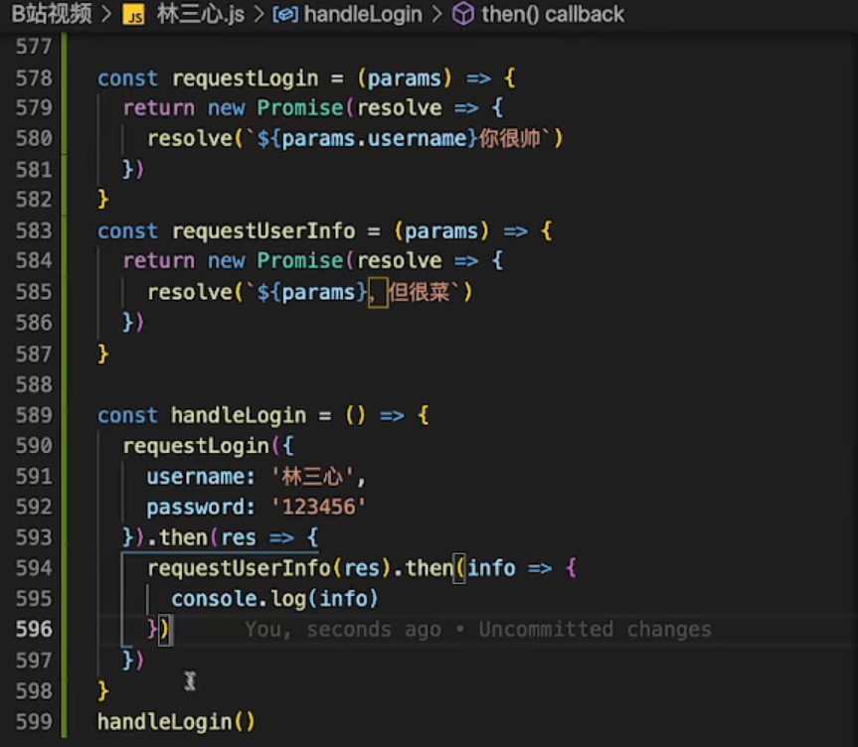Viewport: 858px width, 747px height.
Task: Click params.username in the template string
Action: click(374, 139)
